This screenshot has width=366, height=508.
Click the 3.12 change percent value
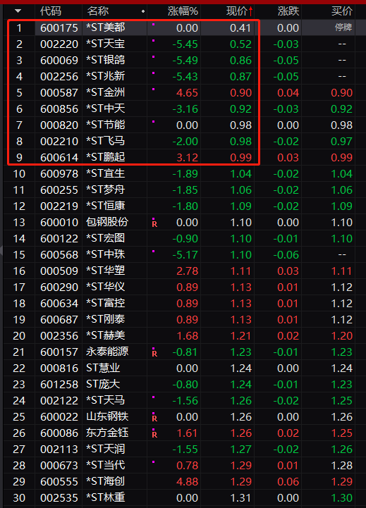(187, 157)
